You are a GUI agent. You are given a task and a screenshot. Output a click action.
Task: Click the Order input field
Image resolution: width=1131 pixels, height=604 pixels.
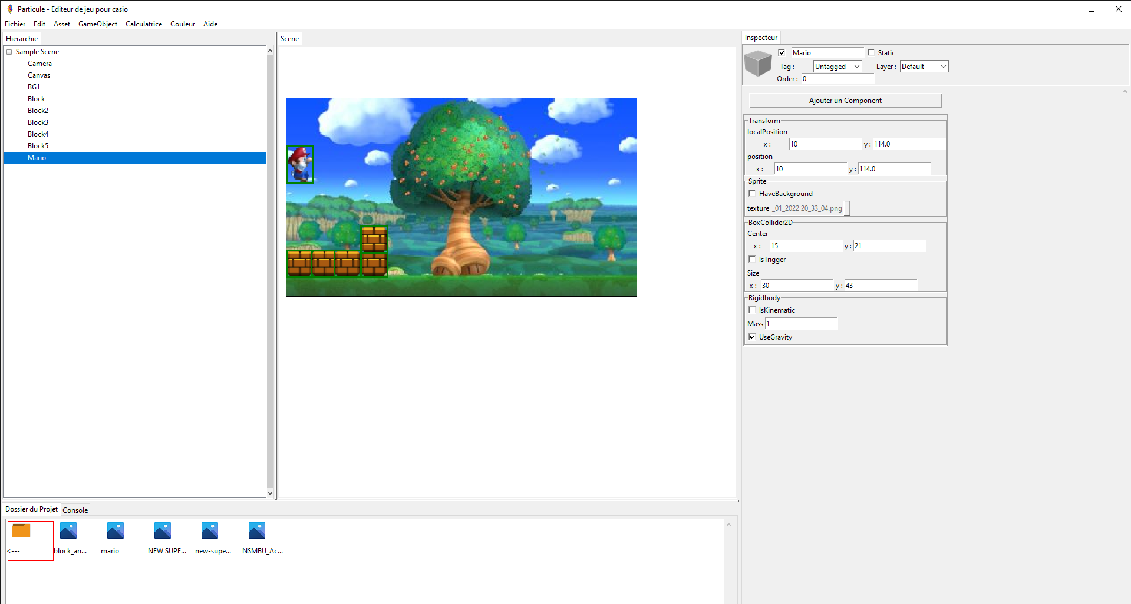click(837, 79)
